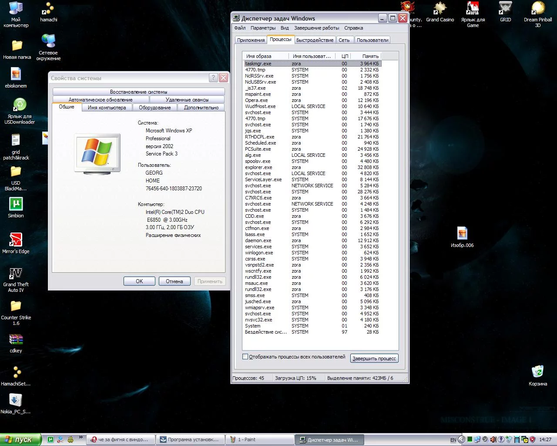Open the Grand Theft Auto IV shortcut
This screenshot has height=446, width=557.
(16, 274)
